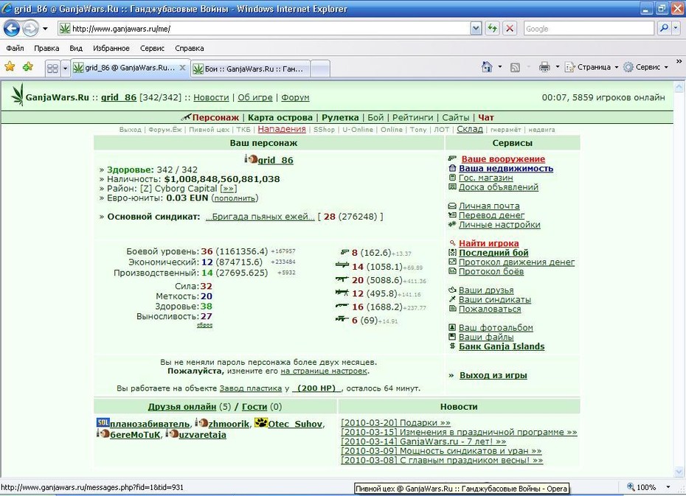Open the Сервис gear toolbar menu
Viewport: 686px width, 496px height.
point(645,67)
